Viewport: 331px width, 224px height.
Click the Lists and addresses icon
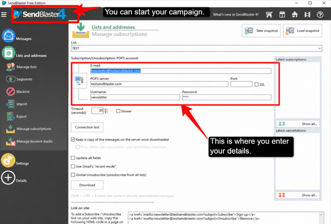(9, 53)
